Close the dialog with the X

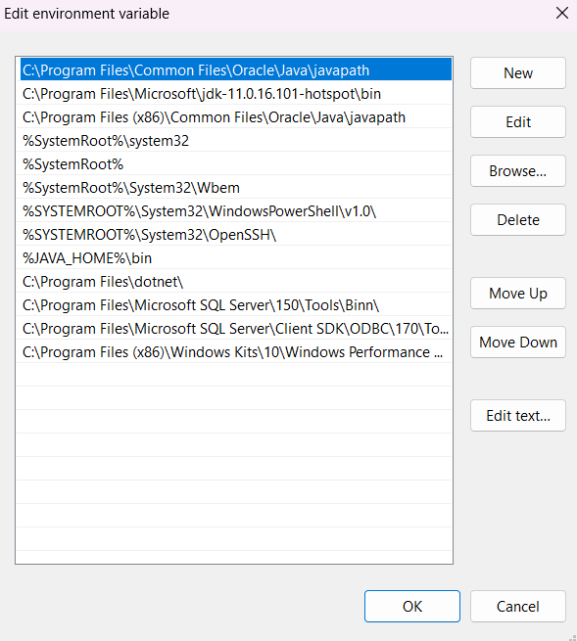click(562, 13)
